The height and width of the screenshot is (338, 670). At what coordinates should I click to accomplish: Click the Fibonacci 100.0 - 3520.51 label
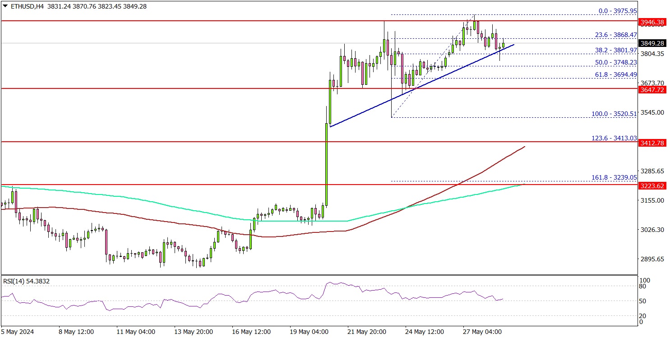pyautogui.click(x=614, y=114)
